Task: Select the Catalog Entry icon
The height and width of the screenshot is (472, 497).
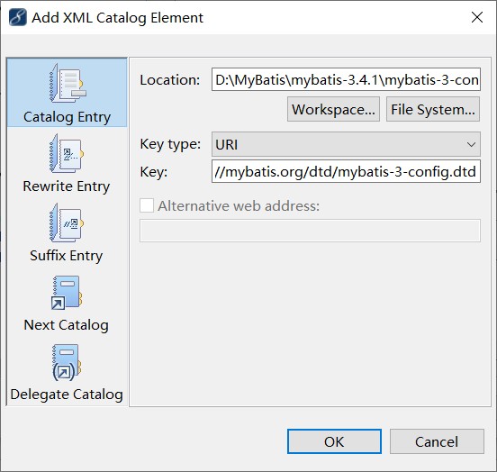Action: pyautogui.click(x=68, y=83)
